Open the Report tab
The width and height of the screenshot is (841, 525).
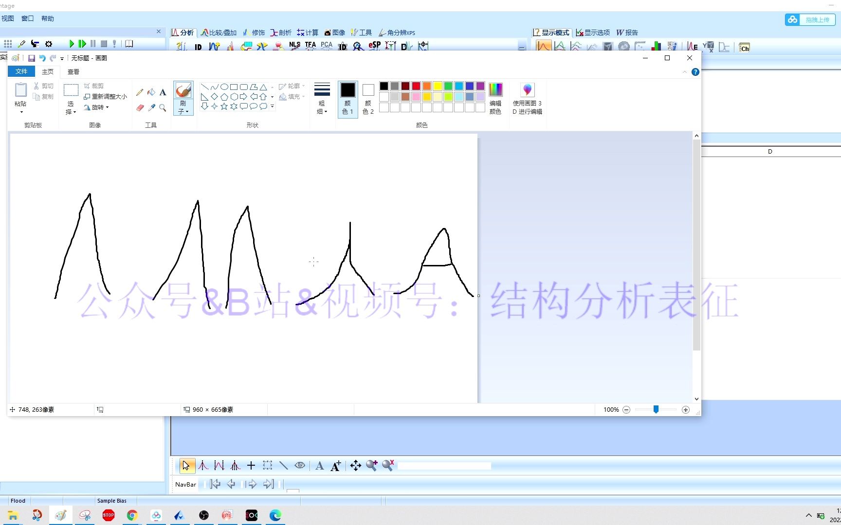coord(627,33)
